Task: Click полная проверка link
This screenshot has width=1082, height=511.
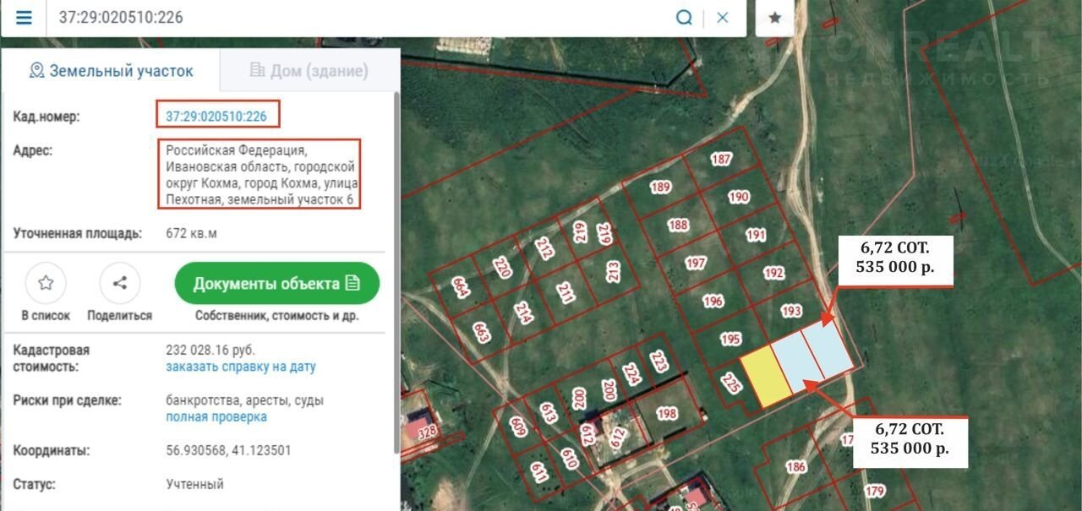Action: [x=216, y=417]
